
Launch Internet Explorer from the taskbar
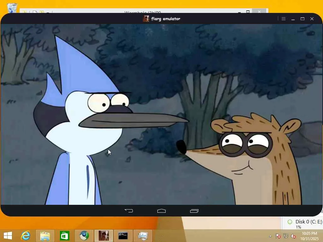26,236
